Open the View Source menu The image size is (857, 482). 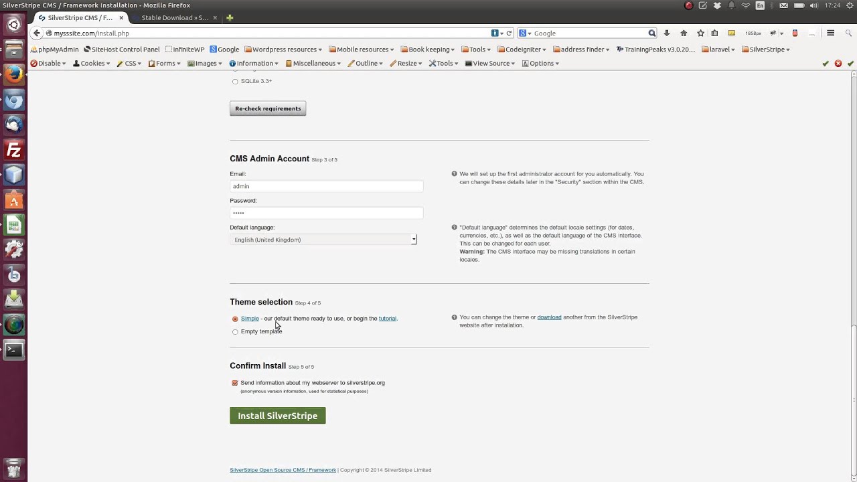pos(490,64)
